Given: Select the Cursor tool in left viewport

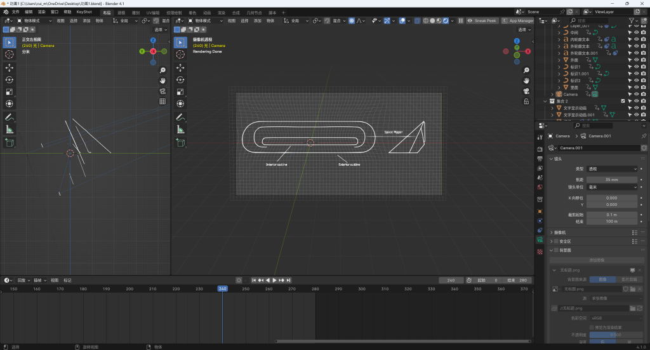Looking at the screenshot, I should (10, 55).
